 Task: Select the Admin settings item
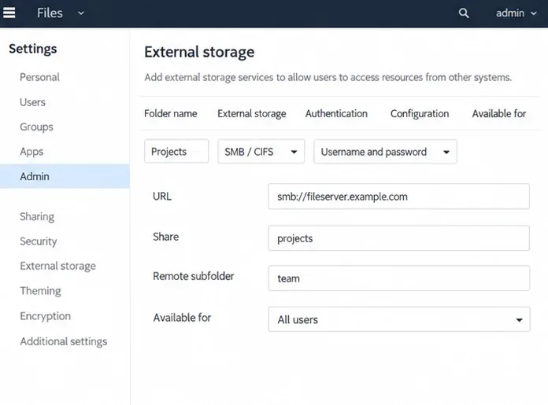(x=65, y=176)
